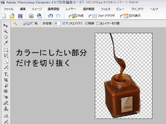The width and height of the screenshot is (166, 124).
Task: Open the 画質調整 menu
Action: point(53,9)
